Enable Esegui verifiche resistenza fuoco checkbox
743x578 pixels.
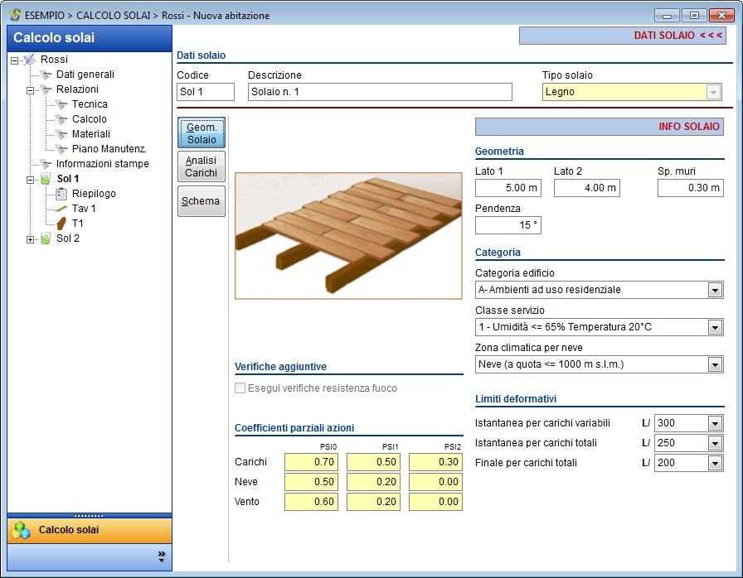pyautogui.click(x=240, y=388)
